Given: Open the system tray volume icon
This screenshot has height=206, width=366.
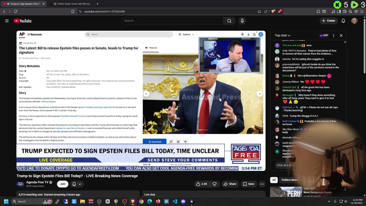Looking at the screenshot, I should 346,201.
